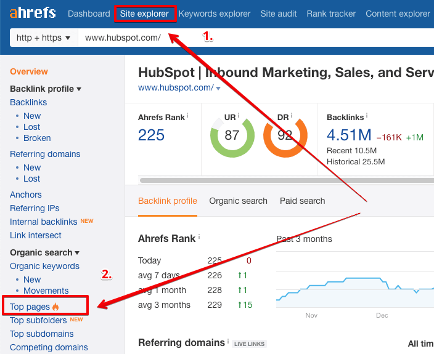The height and width of the screenshot is (354, 434).
Task: Open Competing domains report
Action: (x=49, y=347)
